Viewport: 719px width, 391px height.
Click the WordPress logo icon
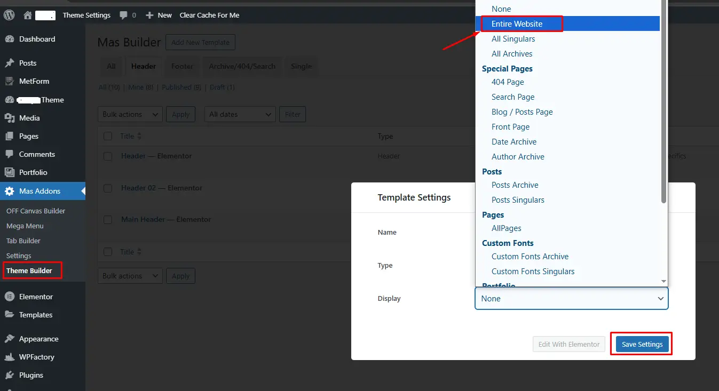[9, 15]
